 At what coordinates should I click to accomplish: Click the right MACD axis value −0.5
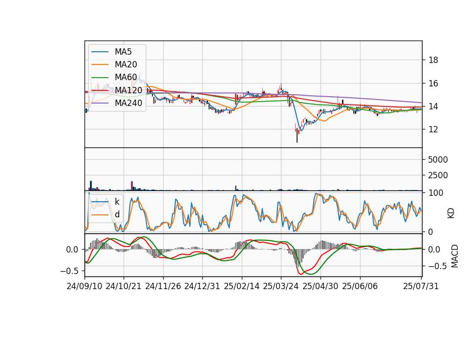pos(438,266)
